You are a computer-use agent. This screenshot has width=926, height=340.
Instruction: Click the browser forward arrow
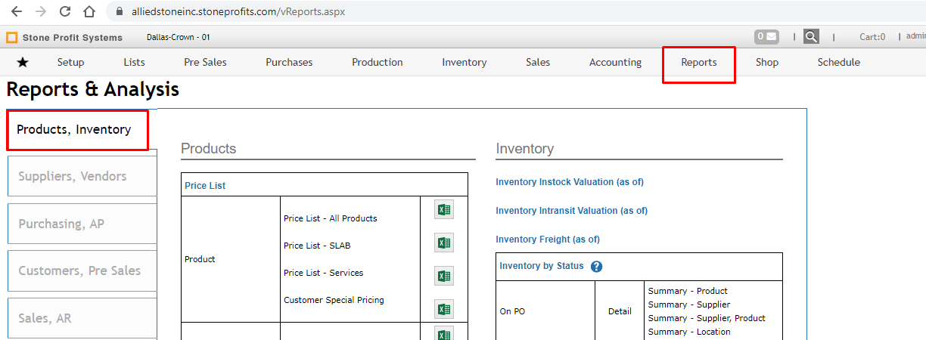click(x=41, y=11)
